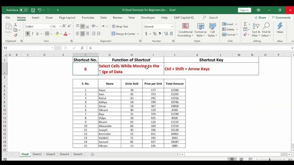Click the Orientation text angle icon

(94, 27)
